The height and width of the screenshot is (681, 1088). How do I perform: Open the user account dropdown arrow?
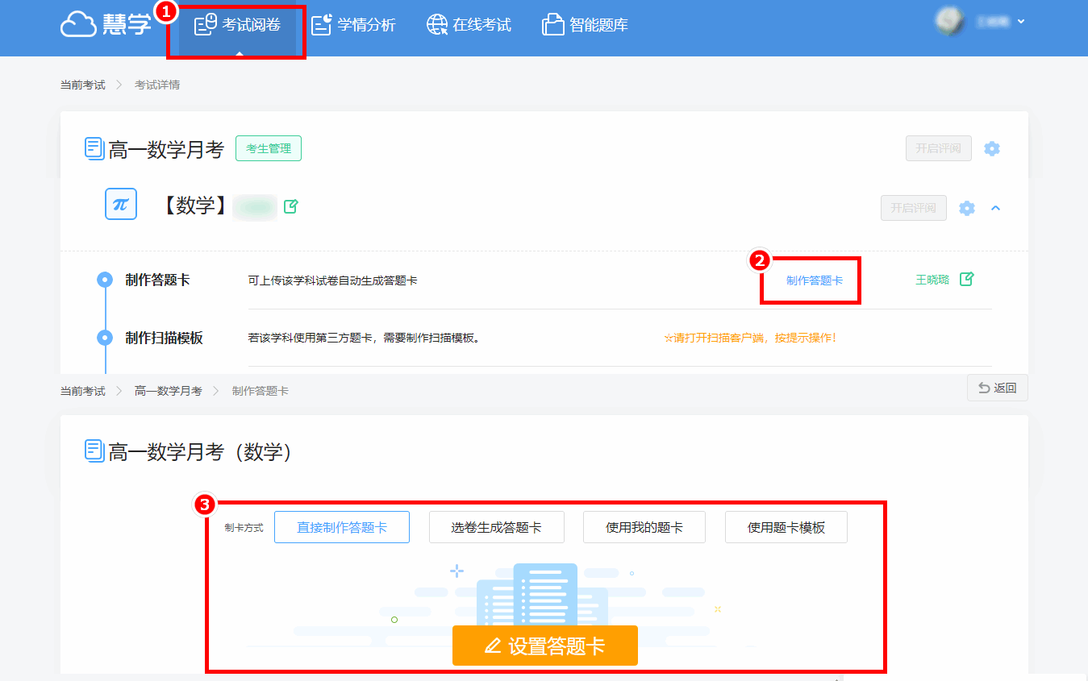click(x=1021, y=22)
